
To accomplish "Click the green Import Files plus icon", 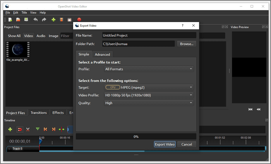I will (x=53, y=19).
